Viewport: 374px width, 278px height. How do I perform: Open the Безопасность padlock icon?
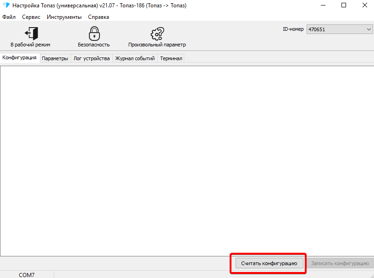[x=94, y=34]
